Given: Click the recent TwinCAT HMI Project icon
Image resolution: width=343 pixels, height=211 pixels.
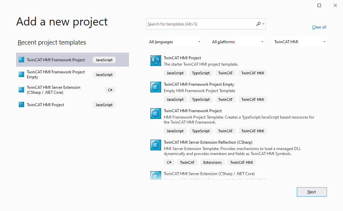Looking at the screenshot, I should click(21, 105).
